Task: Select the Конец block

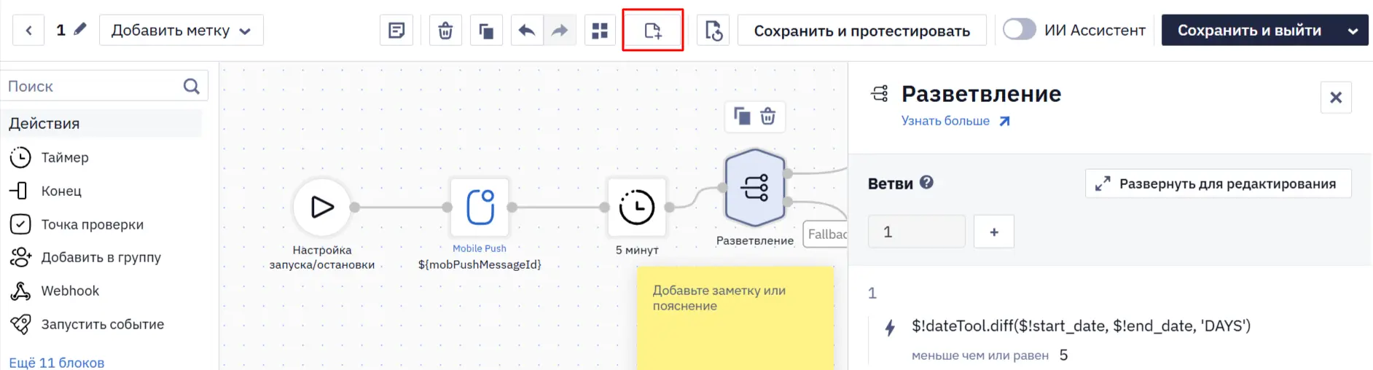Action: [x=45, y=191]
